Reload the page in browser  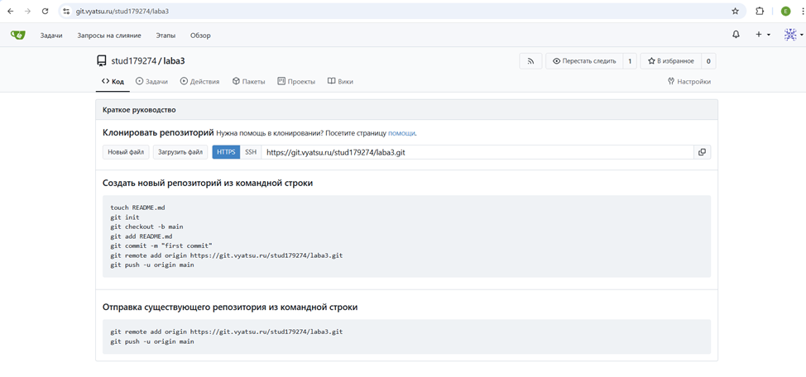click(45, 12)
